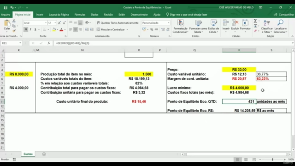Click the Paste (Colar) clipboard icon

(x=7, y=24)
